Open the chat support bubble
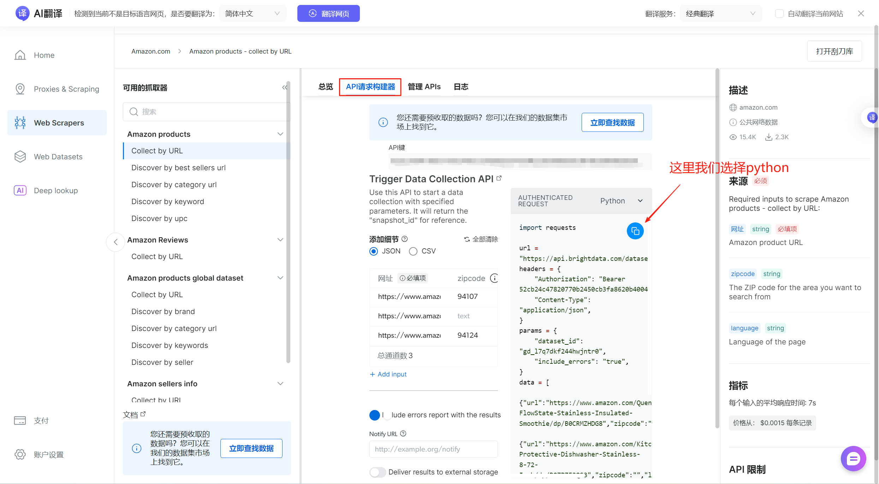This screenshot has width=879, height=484. coord(853,458)
